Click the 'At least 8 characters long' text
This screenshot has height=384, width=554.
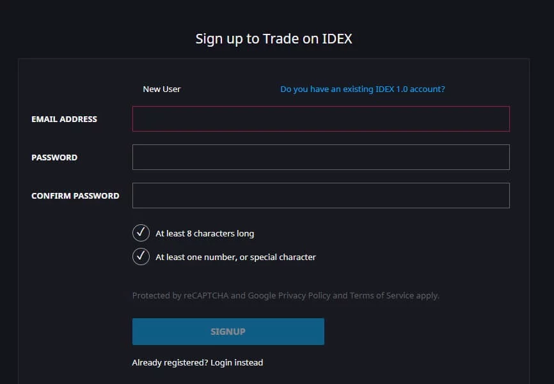point(205,234)
